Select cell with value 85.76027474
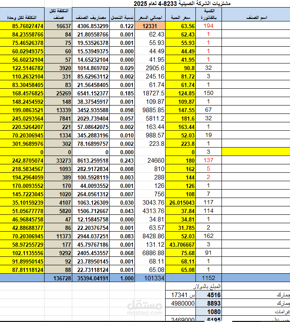 [22, 26]
